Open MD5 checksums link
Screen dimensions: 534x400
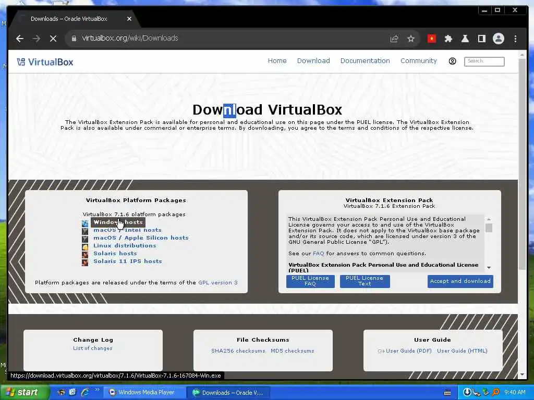click(293, 351)
